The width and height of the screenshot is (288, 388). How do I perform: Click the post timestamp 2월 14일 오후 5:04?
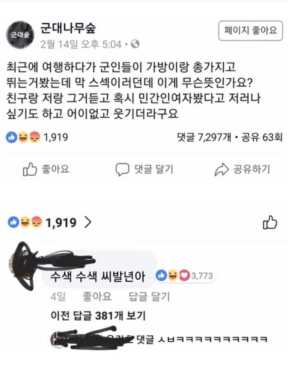[x=81, y=45]
